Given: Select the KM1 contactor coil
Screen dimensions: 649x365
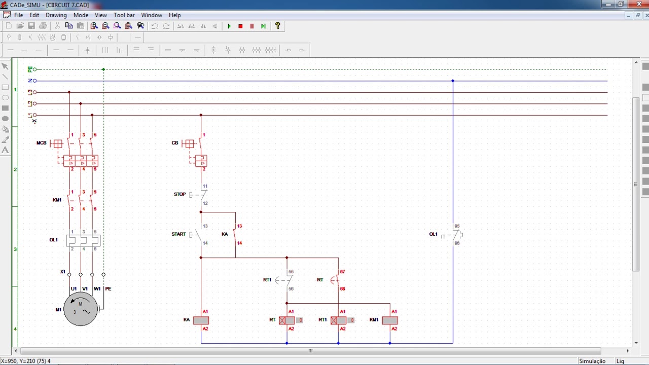Looking at the screenshot, I should tap(390, 320).
